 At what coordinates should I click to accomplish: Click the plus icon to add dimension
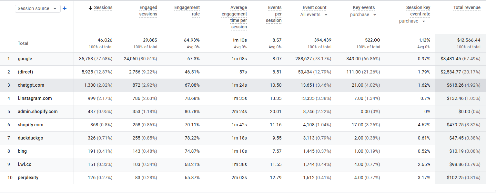pos(65,8)
